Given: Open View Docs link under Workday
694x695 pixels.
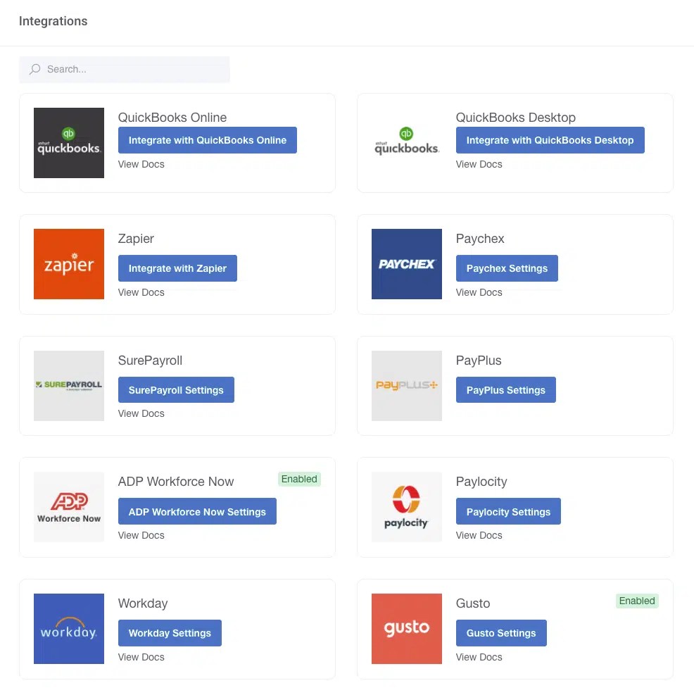Looking at the screenshot, I should pyautogui.click(x=141, y=657).
